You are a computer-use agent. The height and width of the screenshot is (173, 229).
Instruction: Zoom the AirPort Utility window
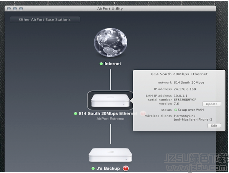(21, 8)
